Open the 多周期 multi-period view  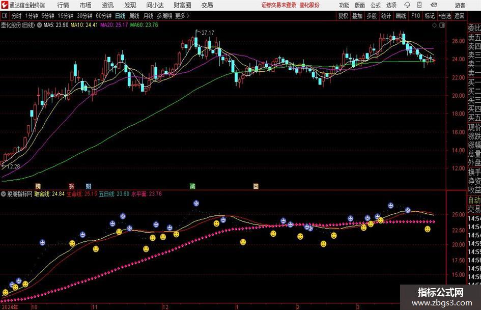(164, 16)
